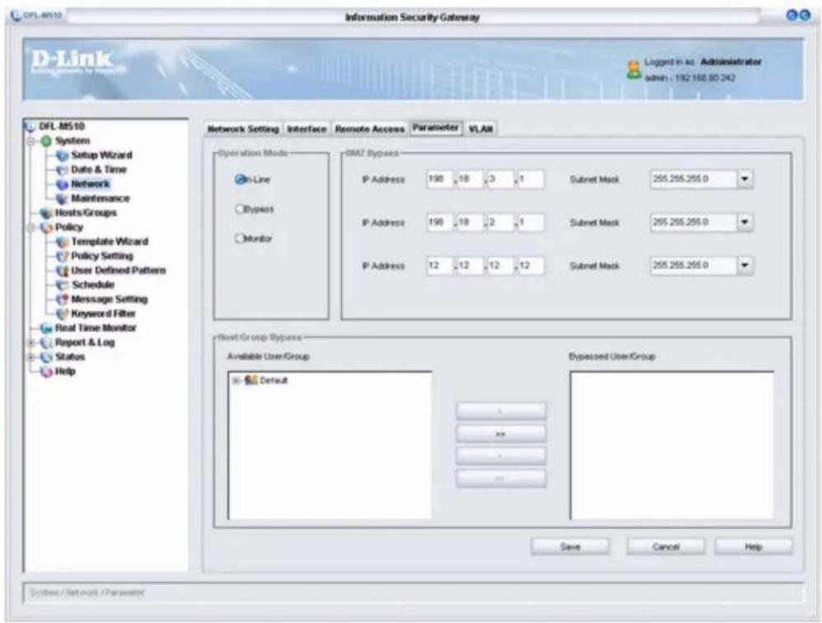
Task: Click the logged-in administrator user icon
Action: [634, 70]
